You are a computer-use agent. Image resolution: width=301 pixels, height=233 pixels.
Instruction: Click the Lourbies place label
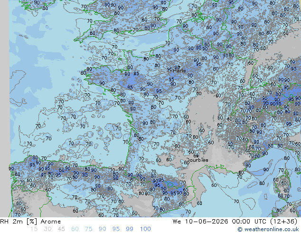point(198,160)
